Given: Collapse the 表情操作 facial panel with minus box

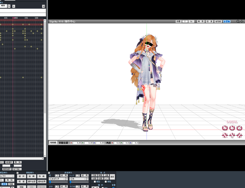Looking at the screenshot, I should pyautogui.click(x=49, y=173).
